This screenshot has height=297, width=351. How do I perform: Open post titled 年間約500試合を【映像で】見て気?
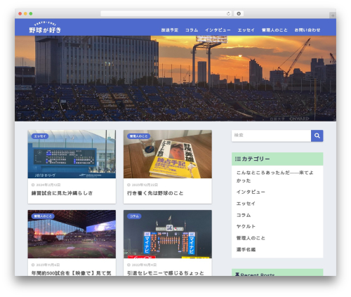[x=72, y=273]
